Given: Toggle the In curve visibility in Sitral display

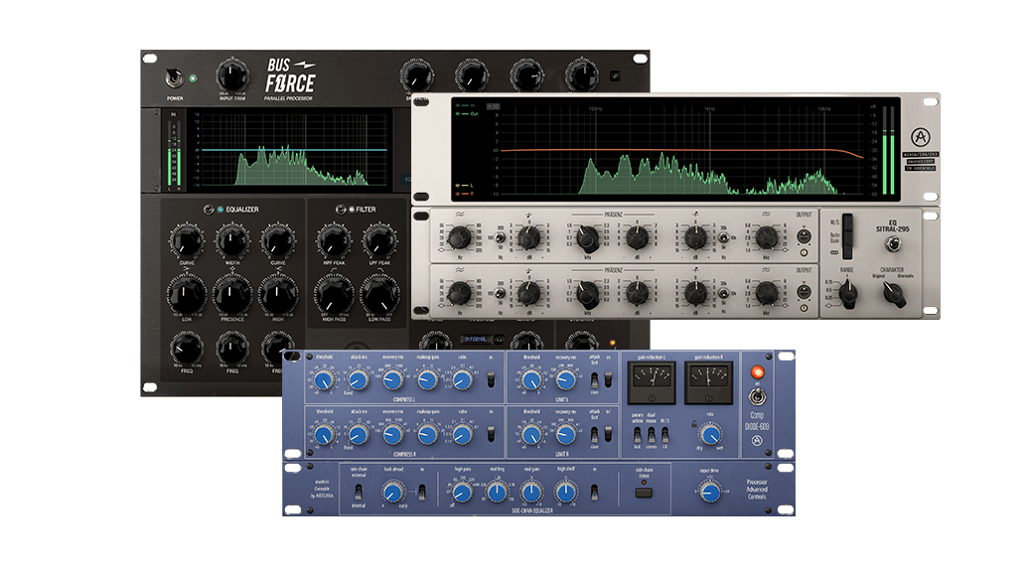Looking at the screenshot, I should [467, 105].
